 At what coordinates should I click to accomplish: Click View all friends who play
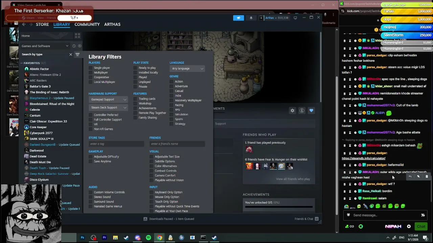click(293, 179)
